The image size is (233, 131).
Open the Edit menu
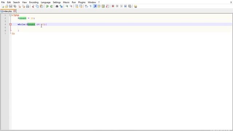pos(9,3)
